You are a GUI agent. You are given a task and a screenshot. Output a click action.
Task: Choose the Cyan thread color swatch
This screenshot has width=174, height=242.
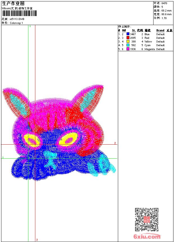(128, 45)
